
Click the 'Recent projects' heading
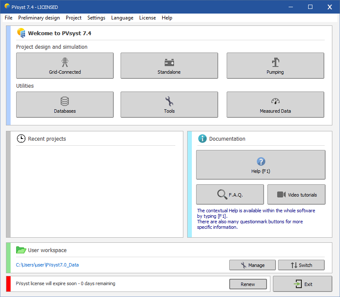point(47,139)
